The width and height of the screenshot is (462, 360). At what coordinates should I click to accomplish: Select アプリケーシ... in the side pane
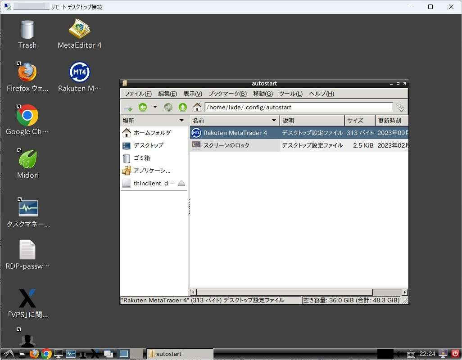coord(154,171)
